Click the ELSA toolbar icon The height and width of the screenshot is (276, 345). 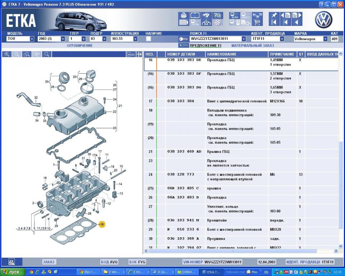(235, 15)
